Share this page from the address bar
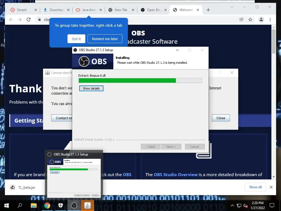Screen dimensions: 281x211 [x=241, y=20]
